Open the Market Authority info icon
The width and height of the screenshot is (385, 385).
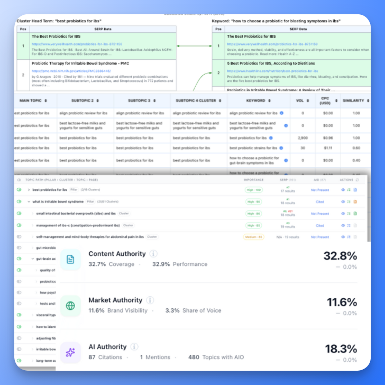pos(150,300)
